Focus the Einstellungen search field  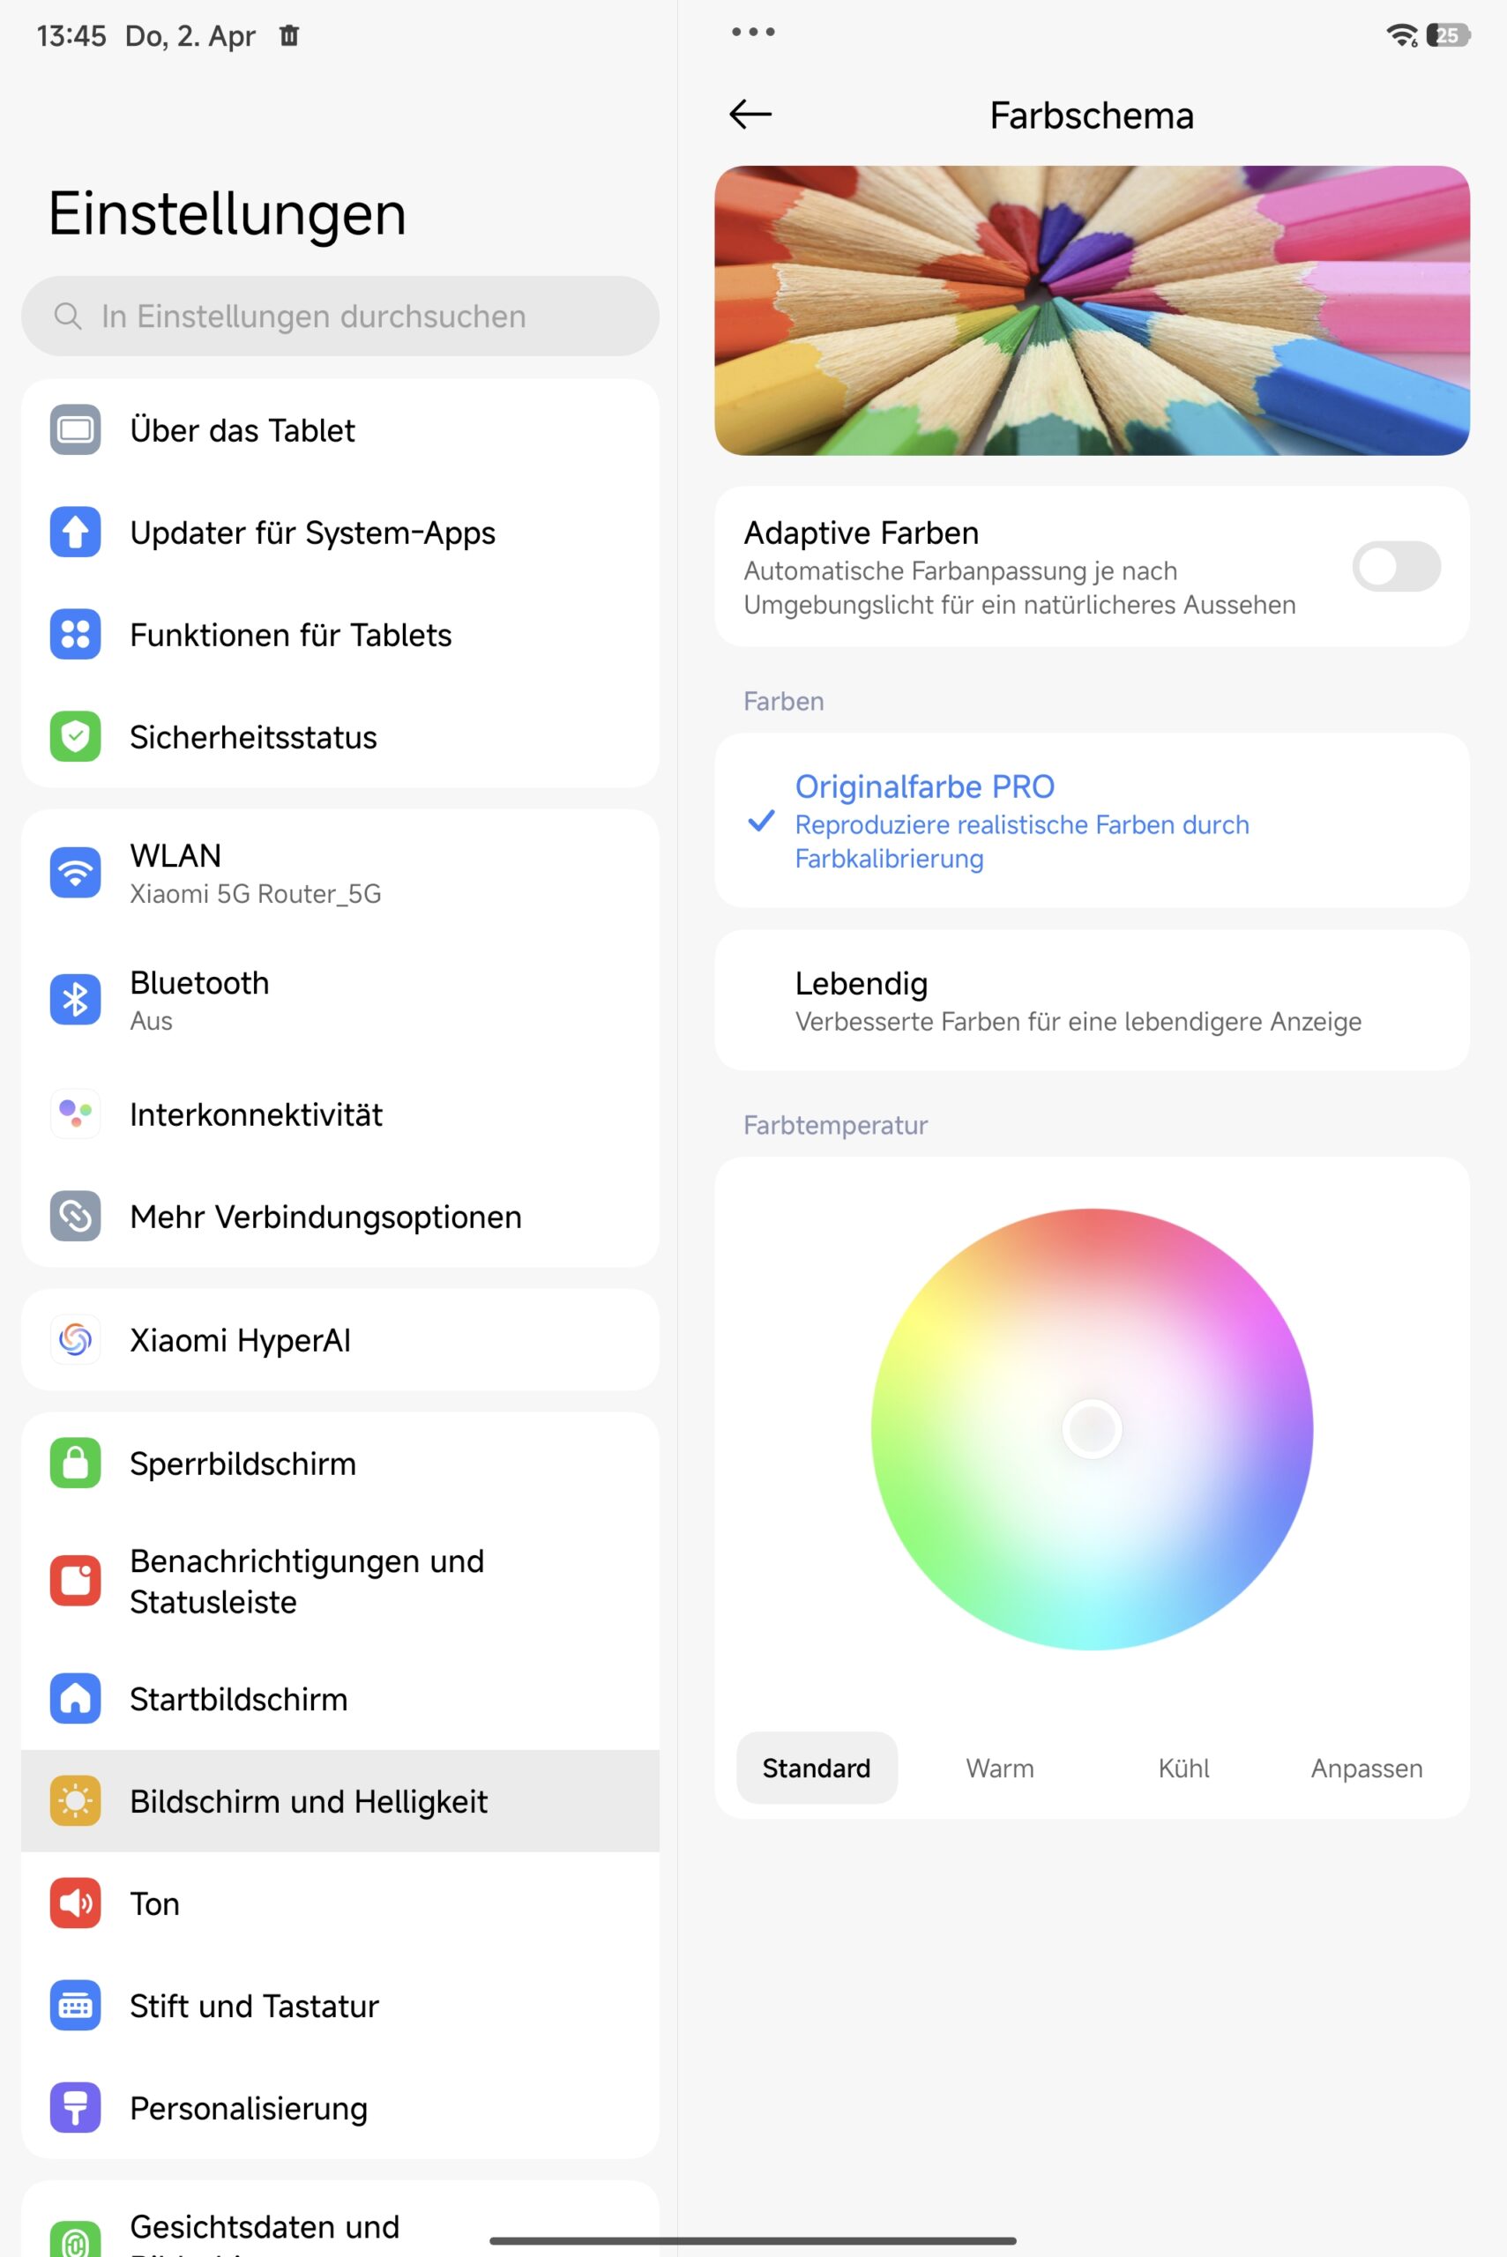pyautogui.click(x=340, y=317)
